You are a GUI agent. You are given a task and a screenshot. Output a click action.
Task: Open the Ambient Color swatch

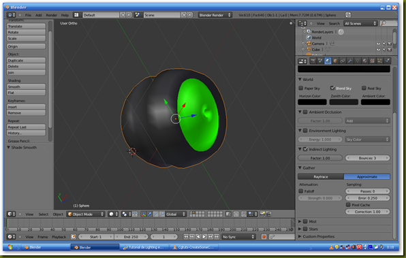[x=375, y=102]
